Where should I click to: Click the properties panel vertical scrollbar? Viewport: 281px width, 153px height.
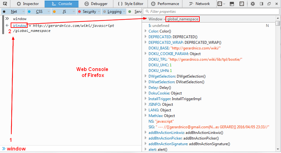(x=278, y=84)
